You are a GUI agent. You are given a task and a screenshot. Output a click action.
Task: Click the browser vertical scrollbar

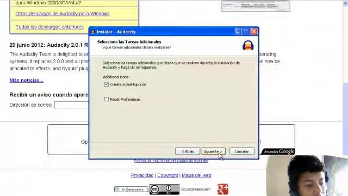(x=345, y=98)
